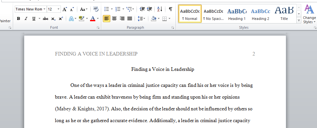Apply the Normal style
This screenshot has width=317, height=128.
190,14
